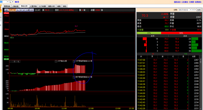
Task: Click the ? icon beside 大戶累積買賣超220張
Action: (74, 61)
